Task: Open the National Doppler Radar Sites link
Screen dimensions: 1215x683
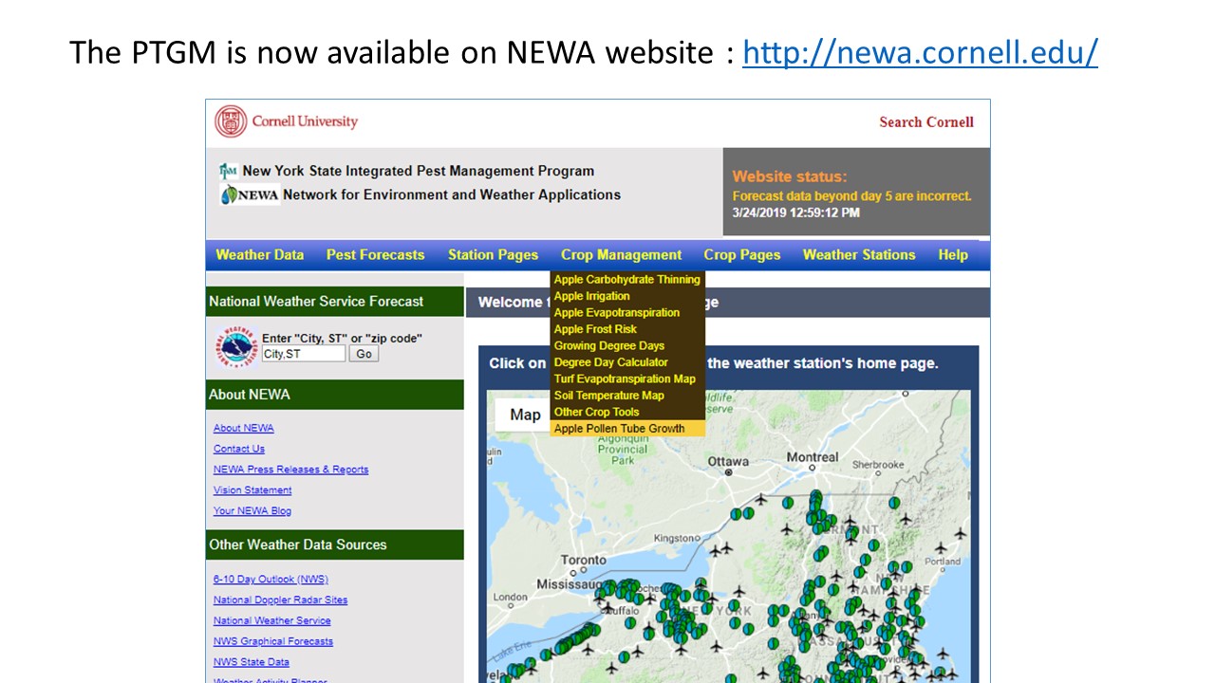Action: (280, 600)
